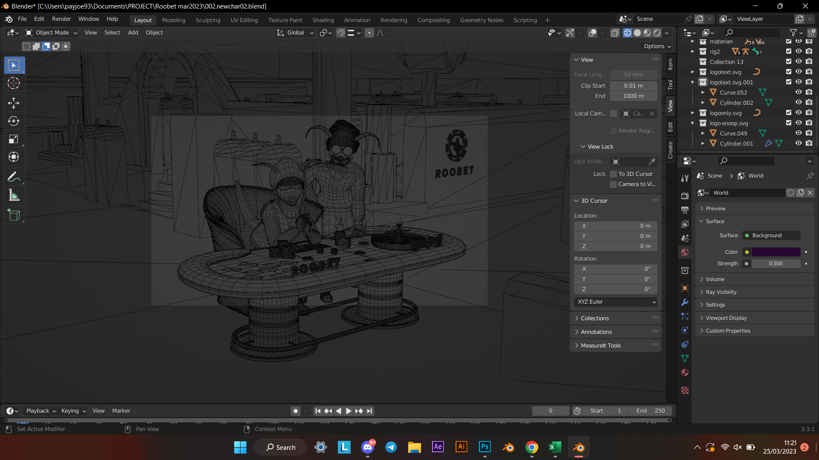819x460 pixels.
Task: Open the Material properties tab
Action: click(x=685, y=372)
